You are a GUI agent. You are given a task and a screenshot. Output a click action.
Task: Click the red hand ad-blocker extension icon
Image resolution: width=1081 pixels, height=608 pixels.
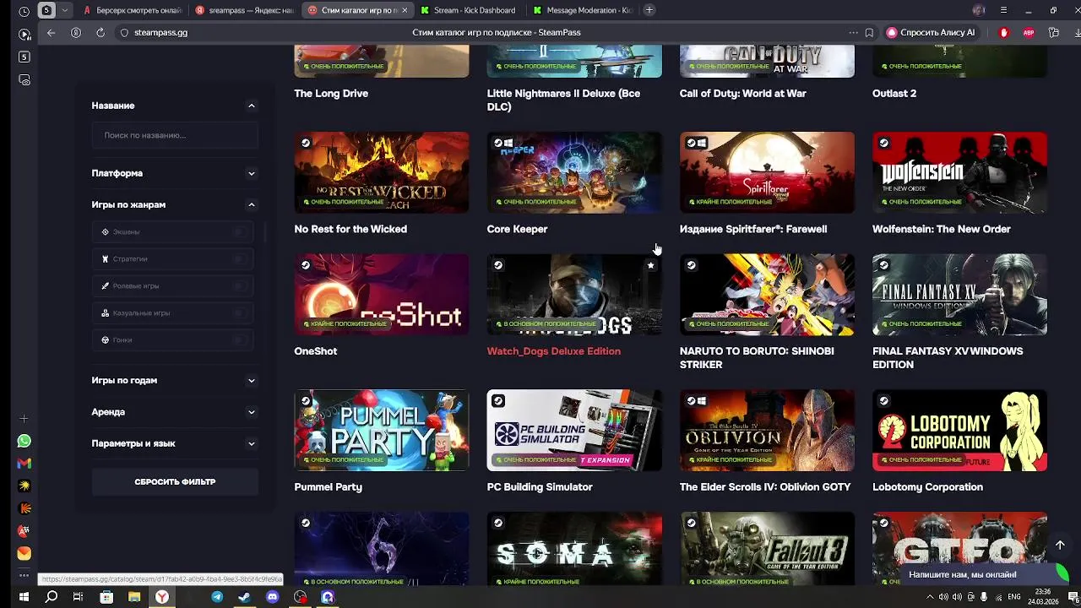pos(1003,32)
